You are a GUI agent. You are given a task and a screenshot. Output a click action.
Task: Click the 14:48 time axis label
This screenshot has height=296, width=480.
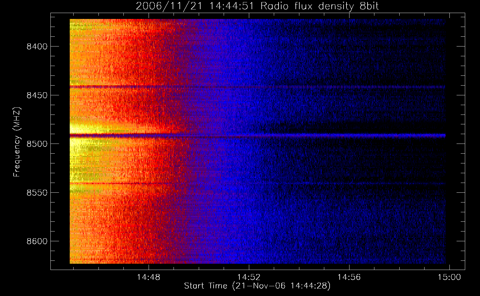(148, 277)
